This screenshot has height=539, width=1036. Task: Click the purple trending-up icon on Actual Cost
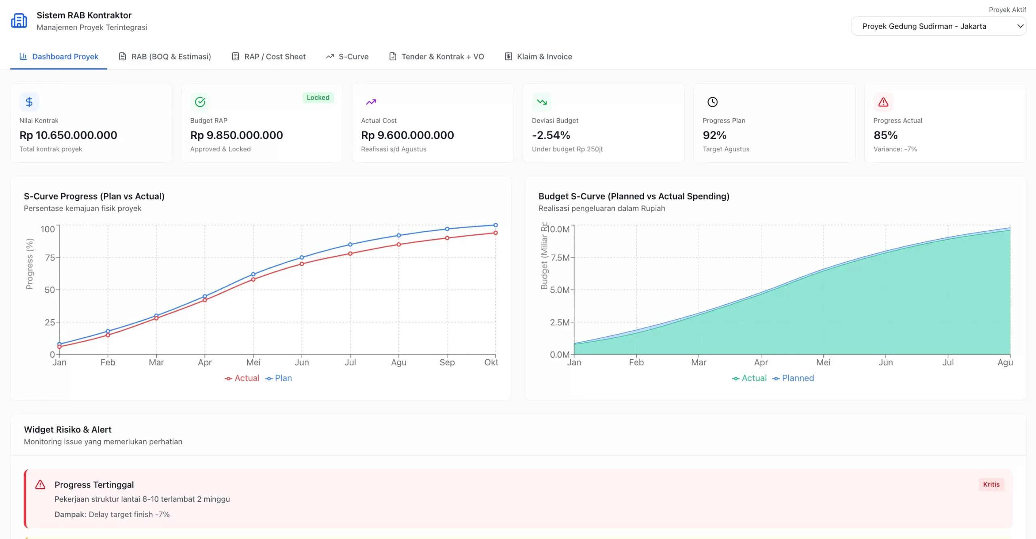tap(371, 102)
